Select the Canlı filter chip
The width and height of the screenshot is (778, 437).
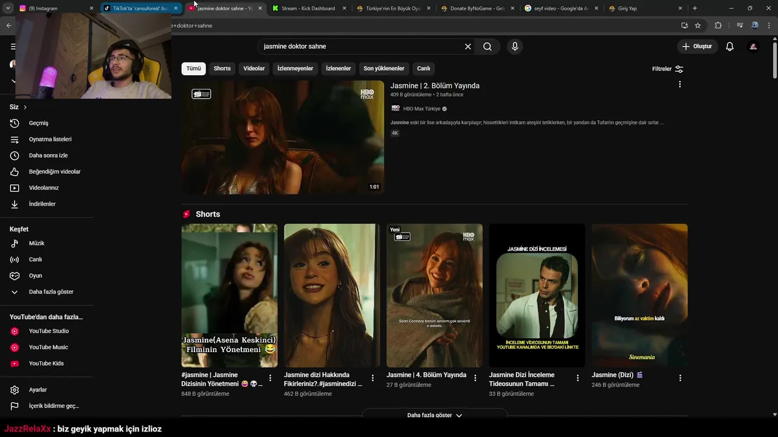point(424,69)
